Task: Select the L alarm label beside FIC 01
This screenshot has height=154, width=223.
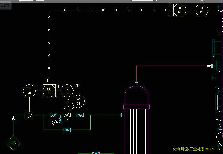Action: 58,96
